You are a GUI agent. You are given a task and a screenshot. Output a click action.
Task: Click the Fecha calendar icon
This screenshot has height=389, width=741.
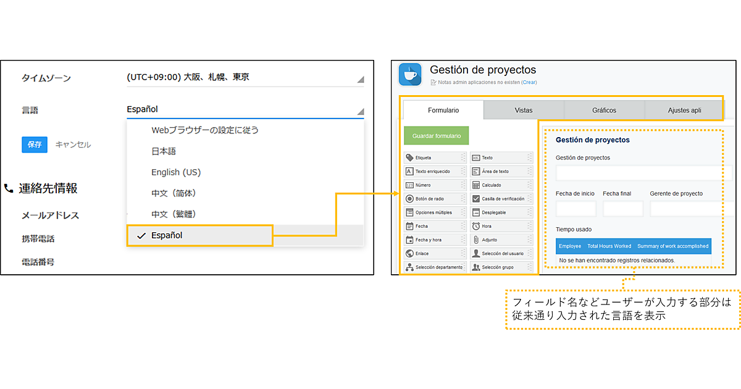(x=410, y=226)
